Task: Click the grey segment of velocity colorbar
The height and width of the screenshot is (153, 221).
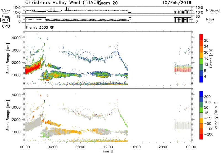Action: 201,115
